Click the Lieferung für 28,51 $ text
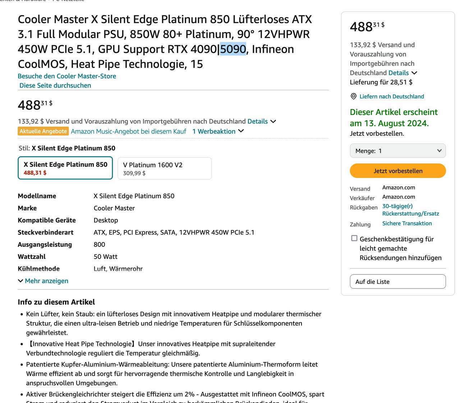Screen dimensions: 460x403 click(x=381, y=82)
